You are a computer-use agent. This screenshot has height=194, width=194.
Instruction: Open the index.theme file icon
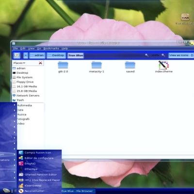163,65
